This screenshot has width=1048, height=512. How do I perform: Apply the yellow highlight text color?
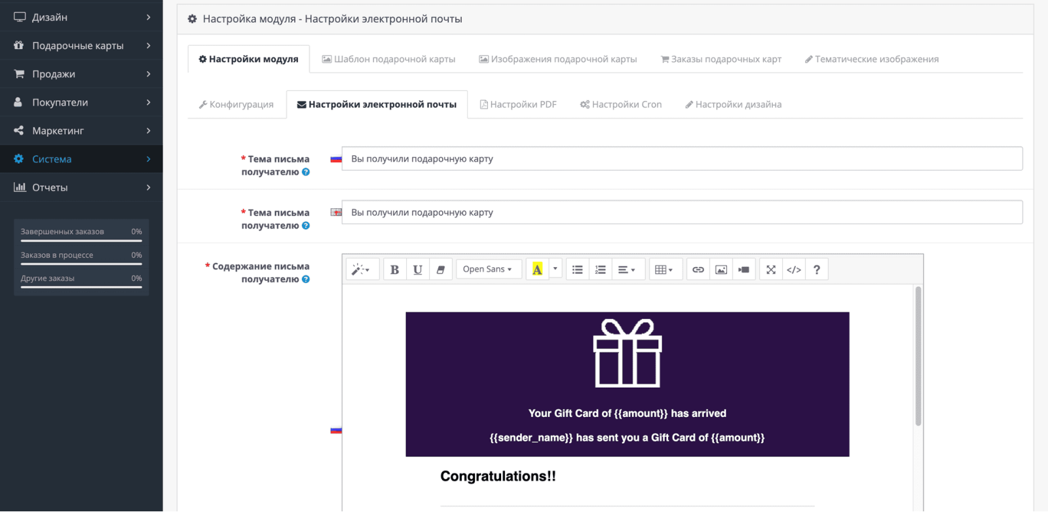[x=537, y=270]
